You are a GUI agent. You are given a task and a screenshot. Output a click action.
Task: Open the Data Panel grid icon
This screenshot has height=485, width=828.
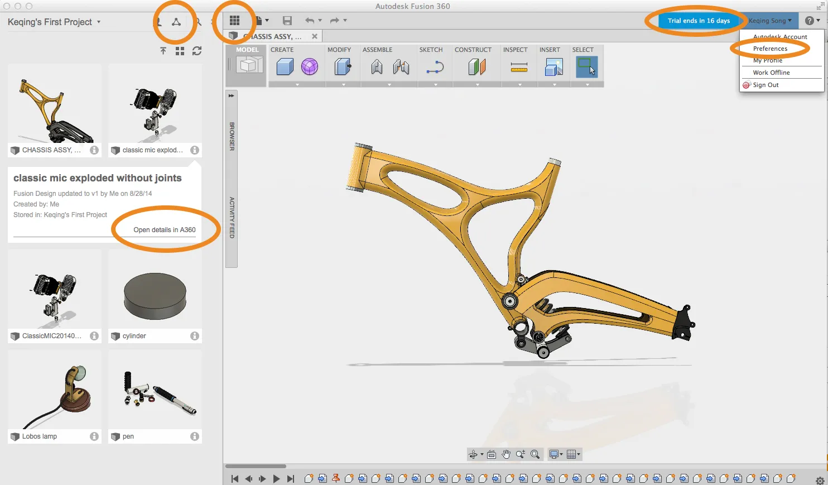[x=234, y=20]
